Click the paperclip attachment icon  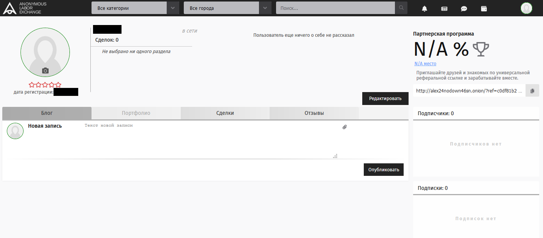point(344,127)
